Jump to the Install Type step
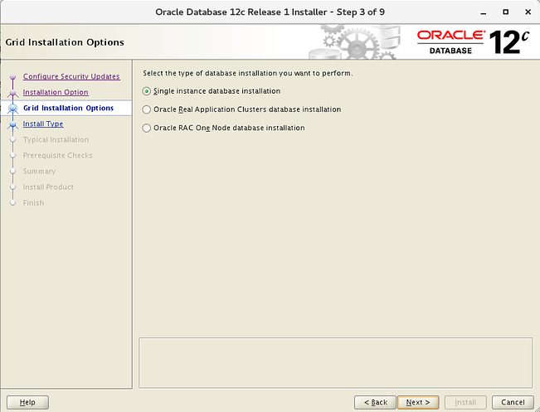The image size is (540, 412). pyautogui.click(x=43, y=124)
